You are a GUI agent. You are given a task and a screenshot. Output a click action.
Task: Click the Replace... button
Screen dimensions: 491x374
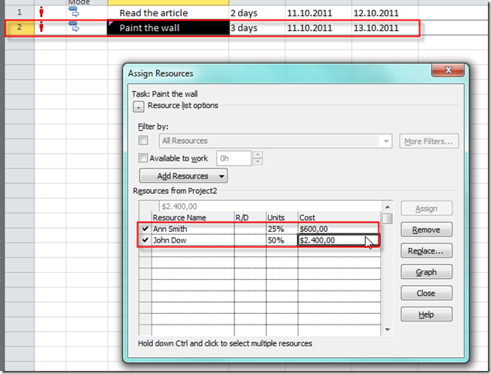[x=426, y=251]
